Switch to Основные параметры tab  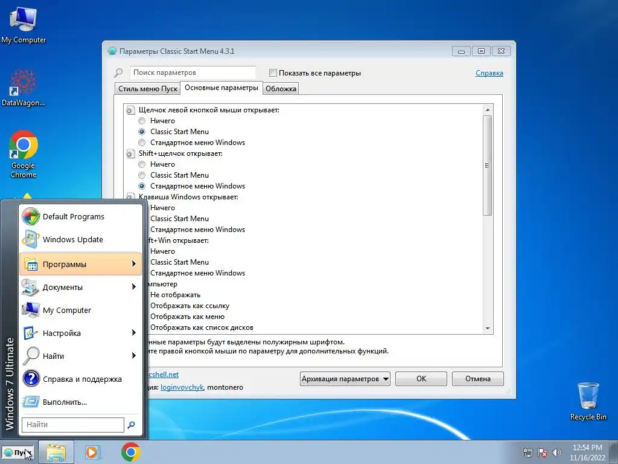click(221, 88)
